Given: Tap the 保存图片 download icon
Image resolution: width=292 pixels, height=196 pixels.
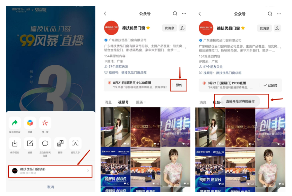Looking at the screenshot, I should pos(15,143).
